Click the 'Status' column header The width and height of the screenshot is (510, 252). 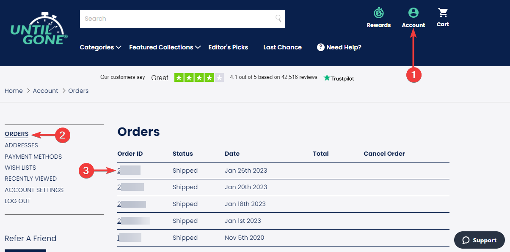click(182, 154)
